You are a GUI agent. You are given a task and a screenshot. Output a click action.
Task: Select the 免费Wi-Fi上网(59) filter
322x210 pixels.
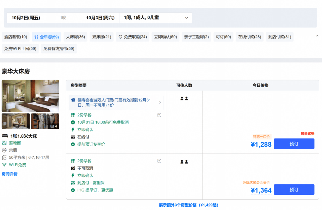[x=20, y=49]
